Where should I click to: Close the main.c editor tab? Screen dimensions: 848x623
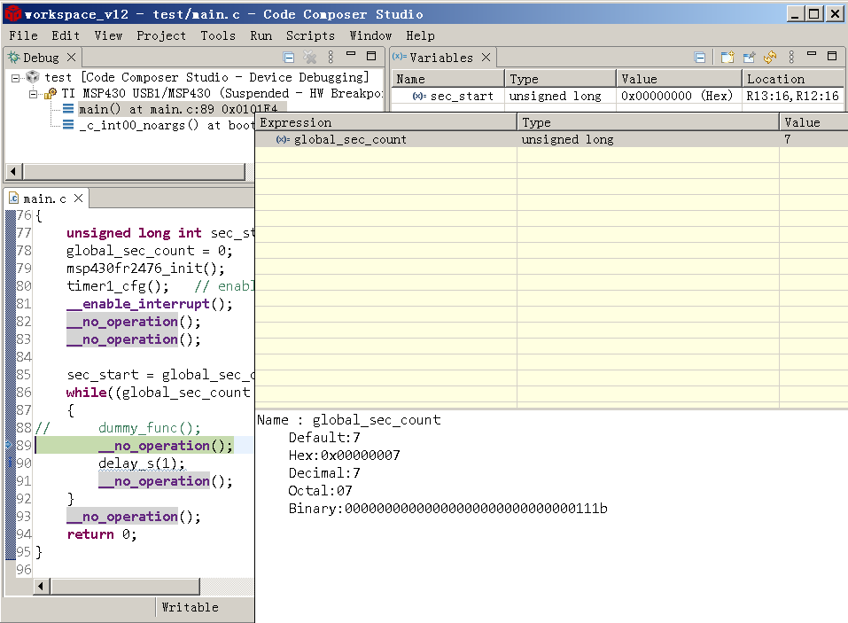(78, 199)
